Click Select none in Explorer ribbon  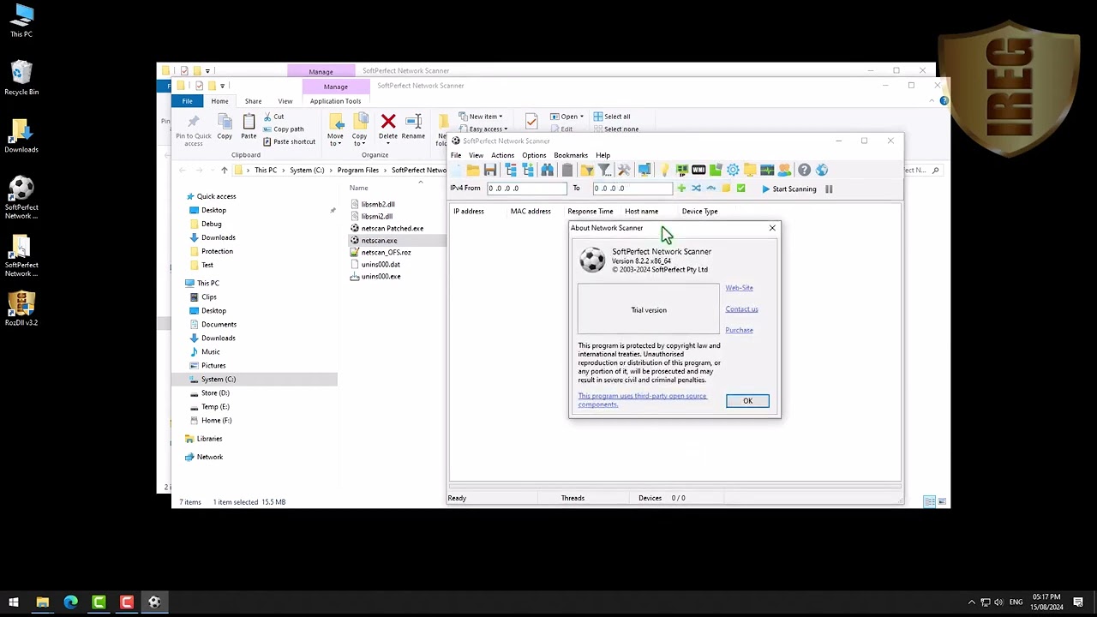[615, 129]
